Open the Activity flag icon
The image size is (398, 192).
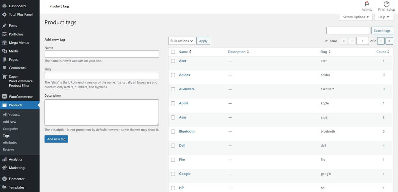[367, 4]
